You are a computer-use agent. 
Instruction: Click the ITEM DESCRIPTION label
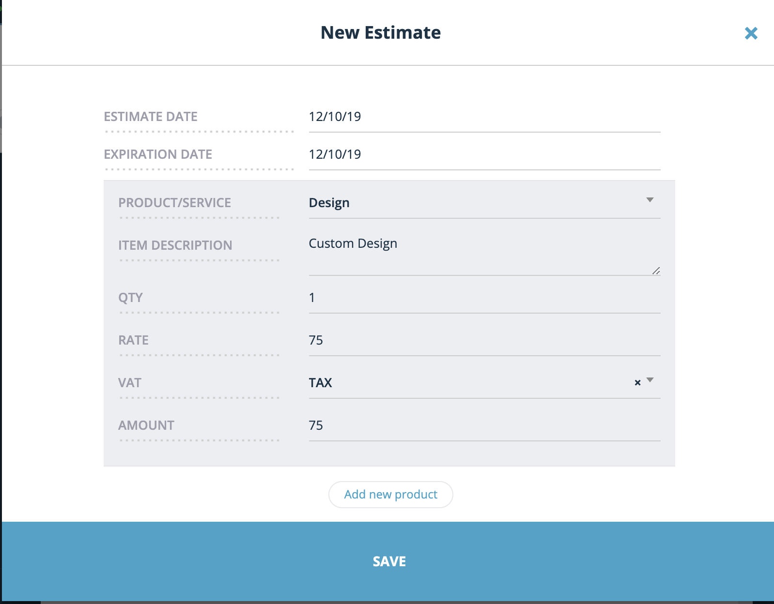[x=175, y=245]
